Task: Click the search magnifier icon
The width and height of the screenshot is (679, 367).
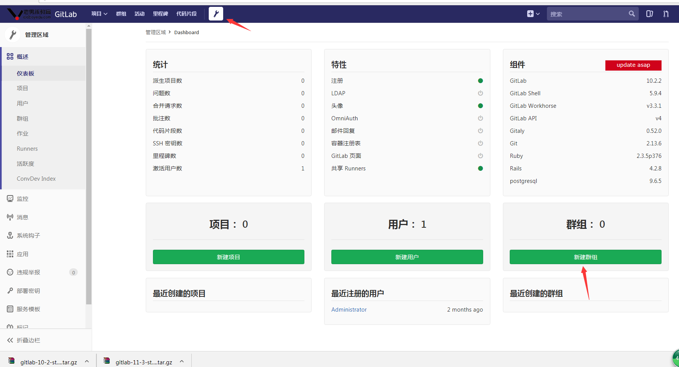Action: pos(632,14)
